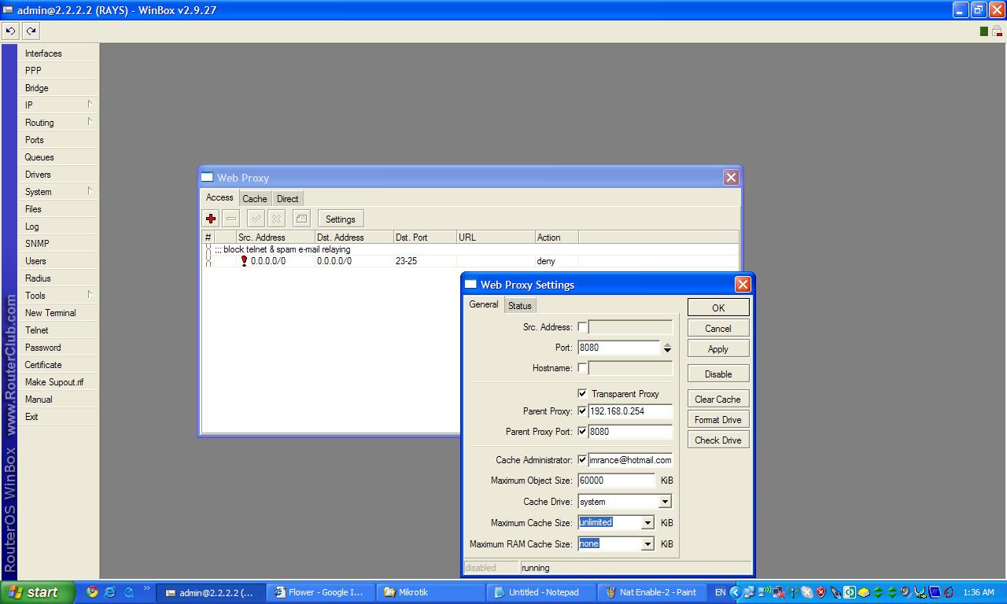Viewport: 1007px width, 604px height.
Task: Open the Cache Drive dropdown
Action: pos(665,501)
